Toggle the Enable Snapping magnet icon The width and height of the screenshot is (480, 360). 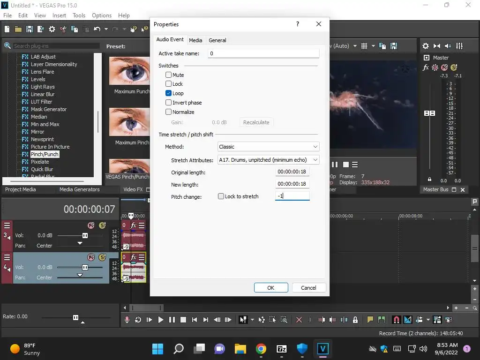(396, 320)
